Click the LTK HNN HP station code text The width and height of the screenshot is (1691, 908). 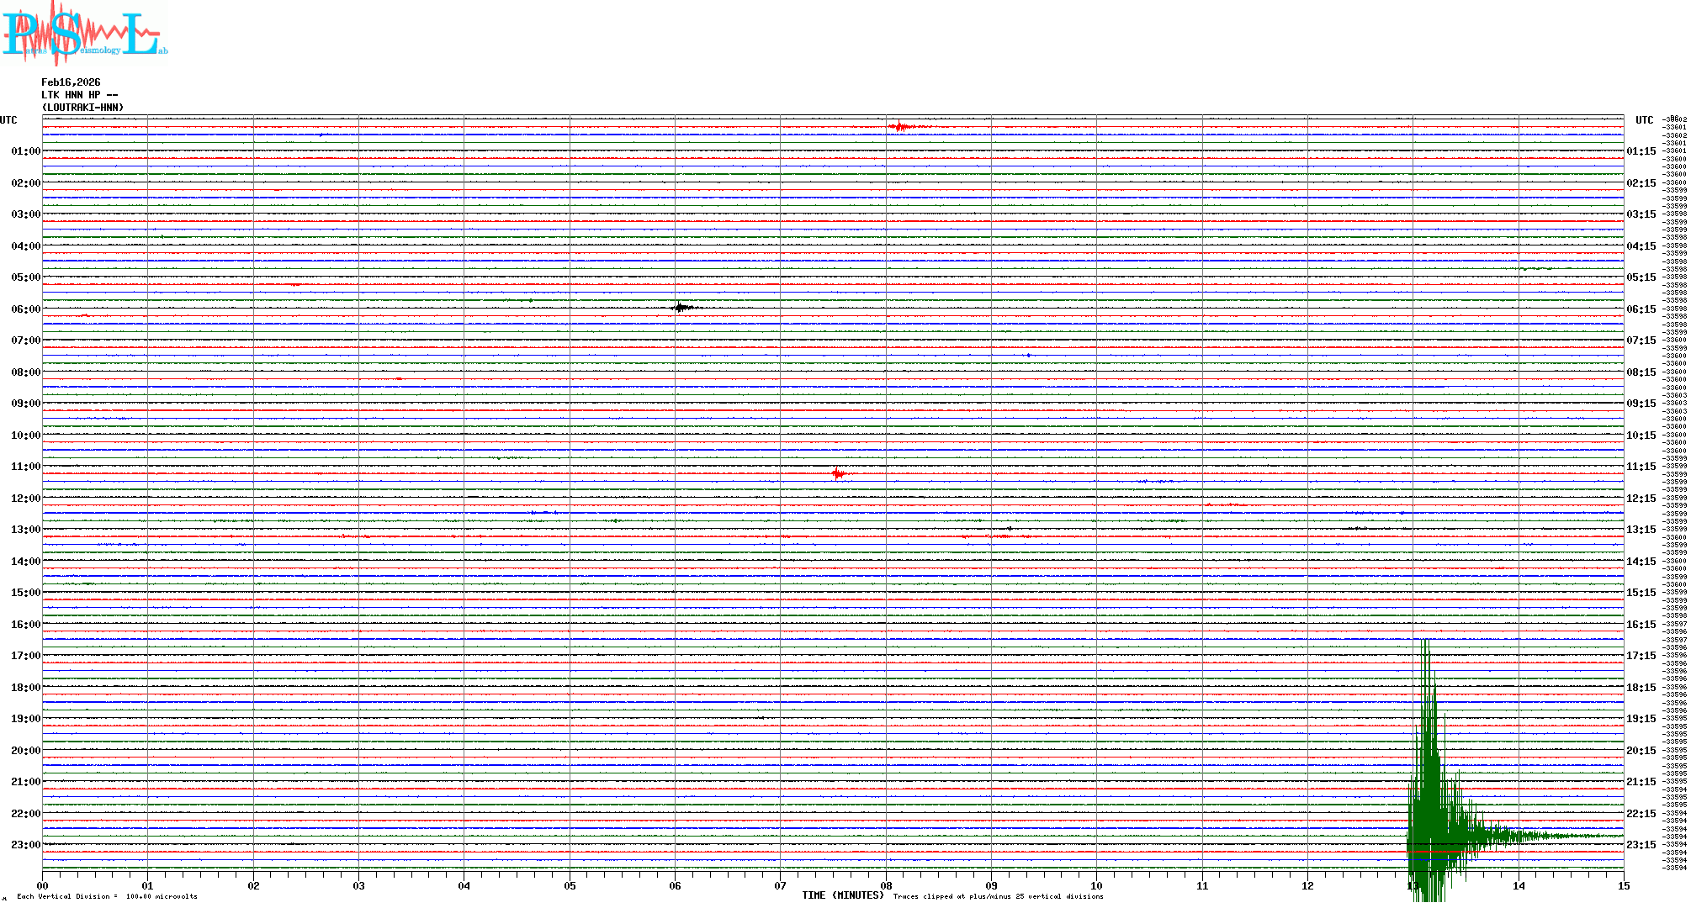79,95
